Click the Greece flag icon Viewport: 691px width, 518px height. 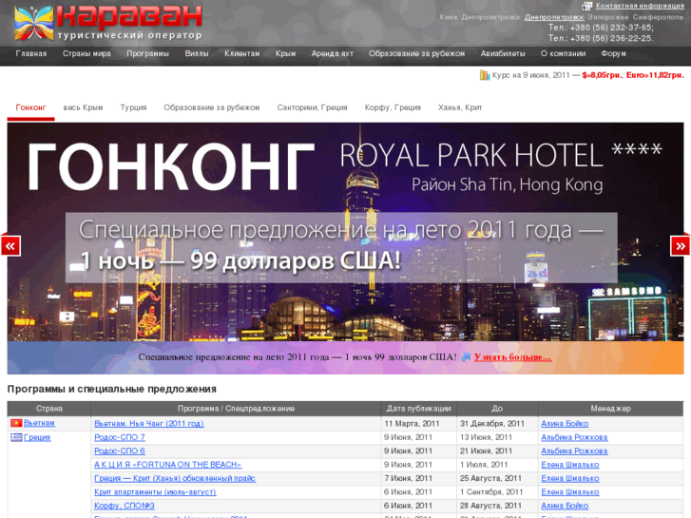click(x=16, y=437)
